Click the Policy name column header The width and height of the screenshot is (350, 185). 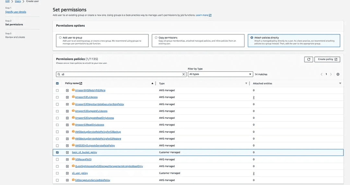pos(72,83)
